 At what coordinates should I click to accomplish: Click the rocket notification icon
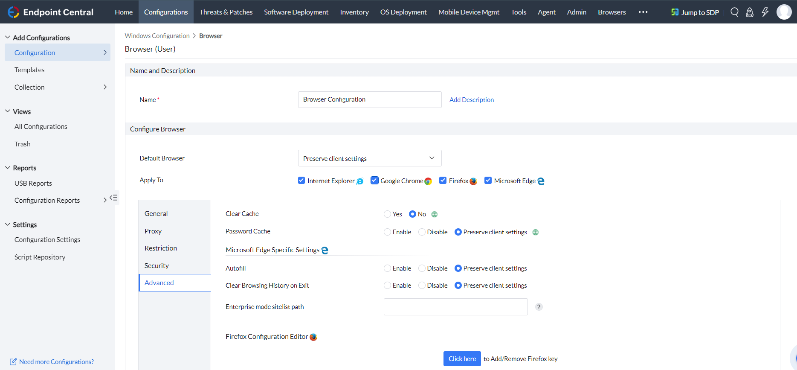pyautogui.click(x=749, y=12)
